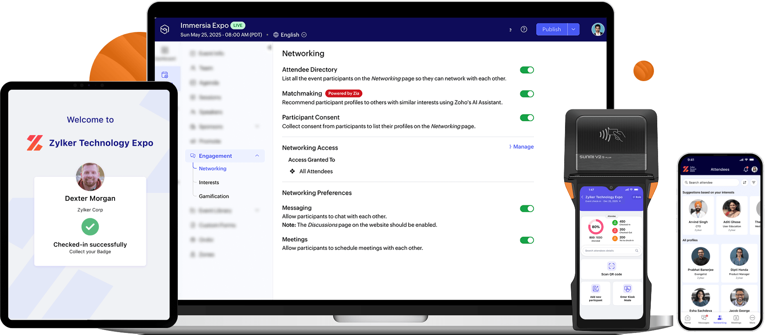The image size is (765, 335).
Task: Toggle the Attendee Directory switch
Action: [527, 70]
